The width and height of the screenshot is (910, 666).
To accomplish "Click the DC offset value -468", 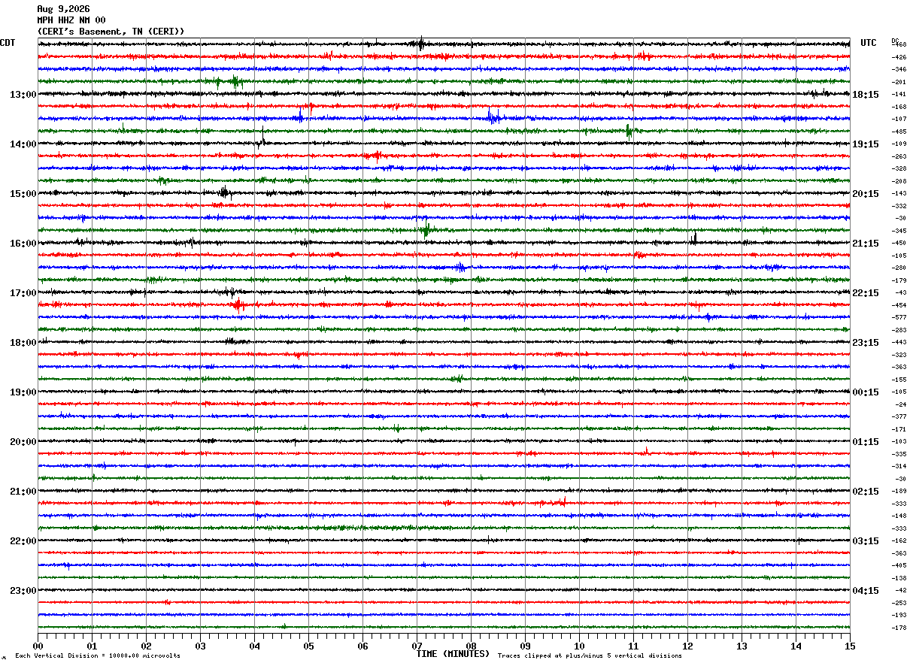I will pos(899,45).
